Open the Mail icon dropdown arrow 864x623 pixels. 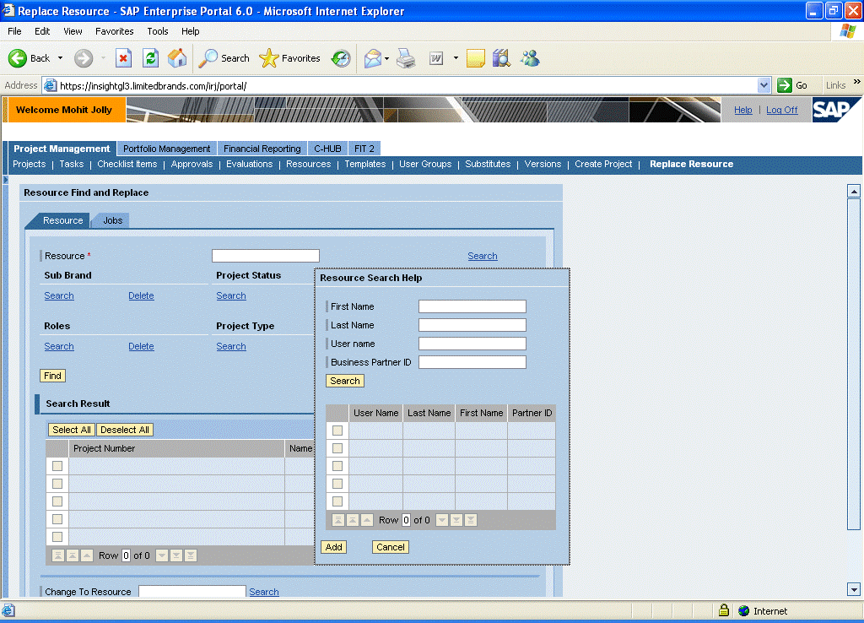coord(386,58)
